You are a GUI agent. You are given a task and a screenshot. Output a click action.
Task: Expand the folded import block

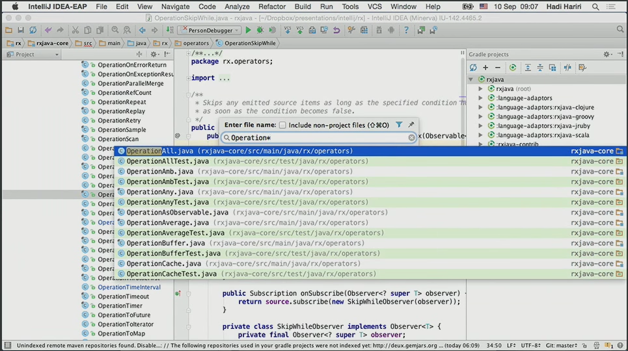tap(188, 78)
